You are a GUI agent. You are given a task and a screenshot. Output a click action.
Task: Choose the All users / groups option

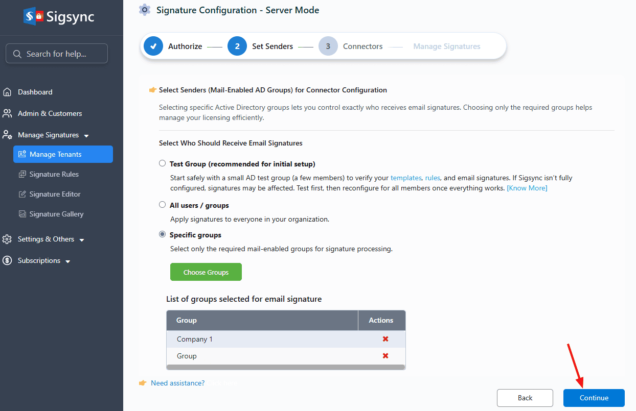pyautogui.click(x=163, y=205)
